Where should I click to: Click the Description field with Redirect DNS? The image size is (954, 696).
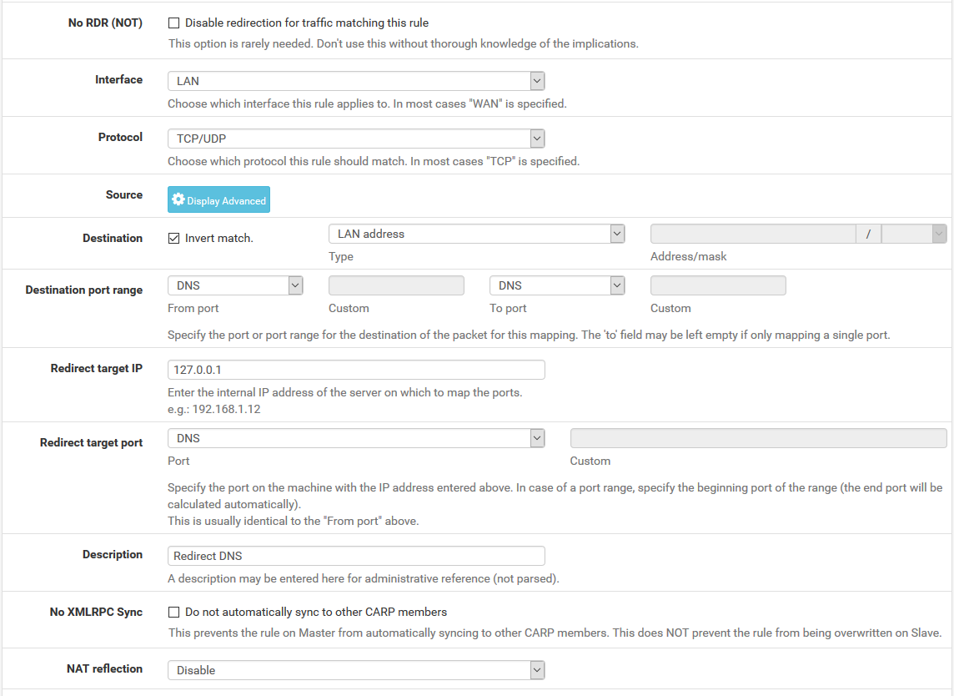pyautogui.click(x=356, y=556)
